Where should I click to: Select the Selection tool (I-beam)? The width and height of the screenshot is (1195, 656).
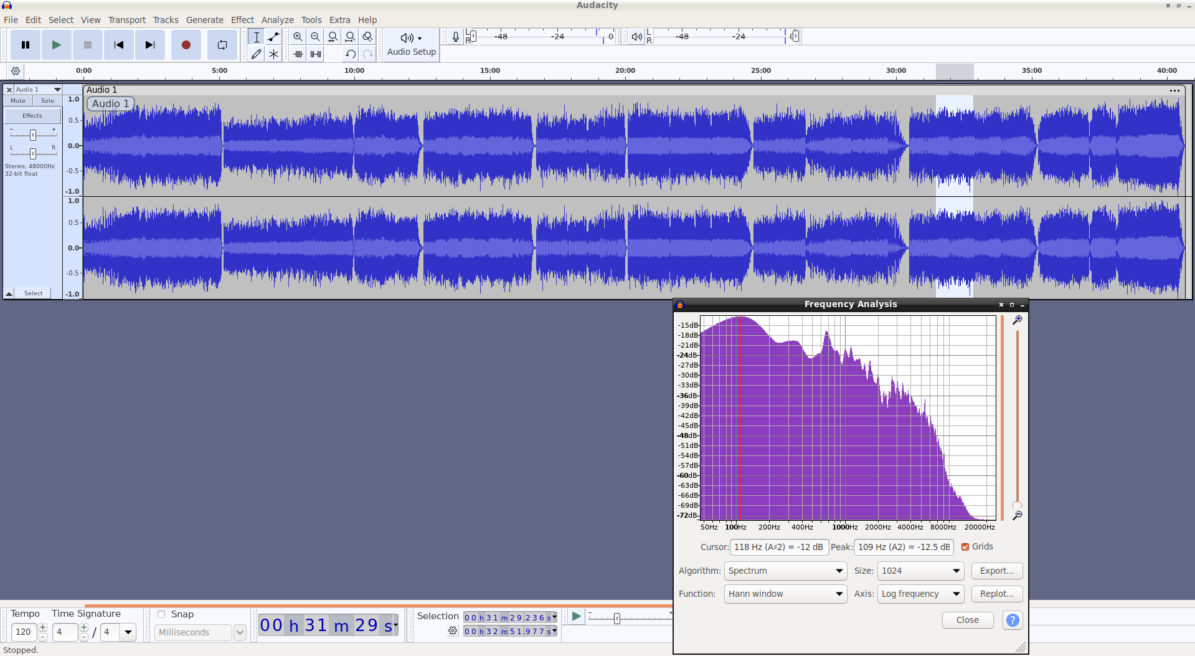257,37
